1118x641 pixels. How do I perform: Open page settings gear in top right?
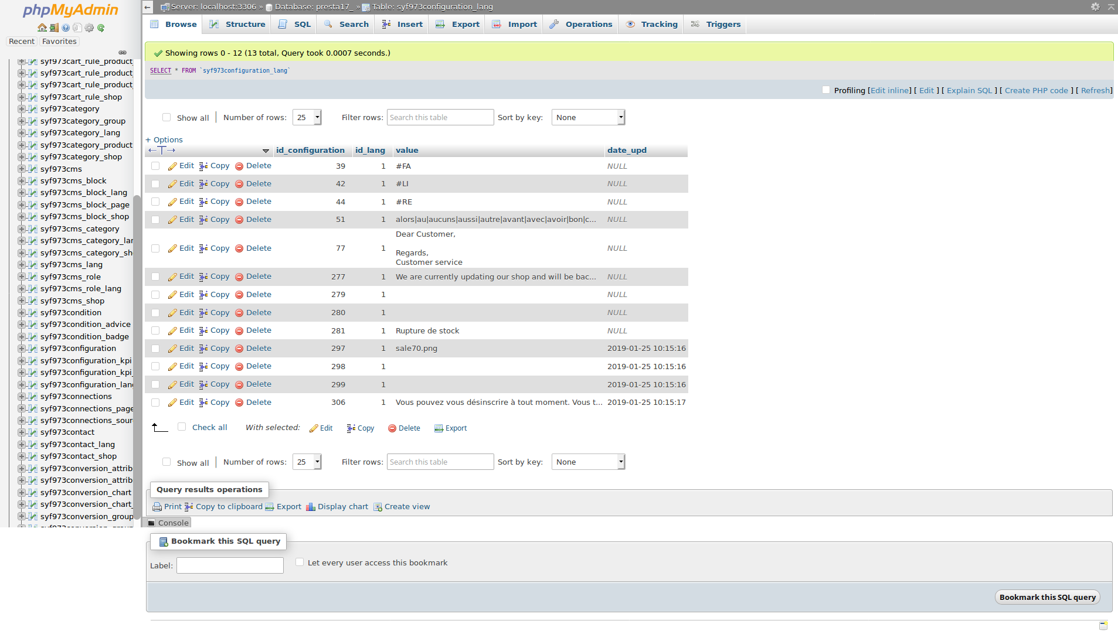(1095, 6)
